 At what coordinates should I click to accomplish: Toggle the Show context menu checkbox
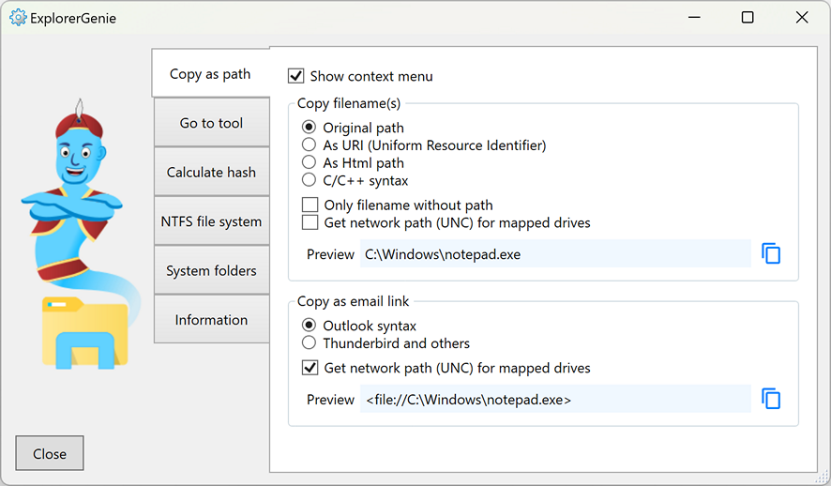(295, 76)
